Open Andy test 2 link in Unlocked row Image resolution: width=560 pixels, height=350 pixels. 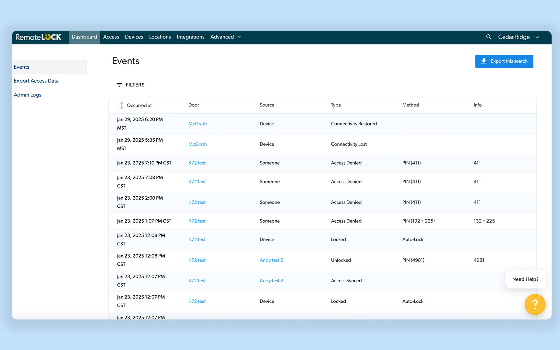(x=271, y=260)
